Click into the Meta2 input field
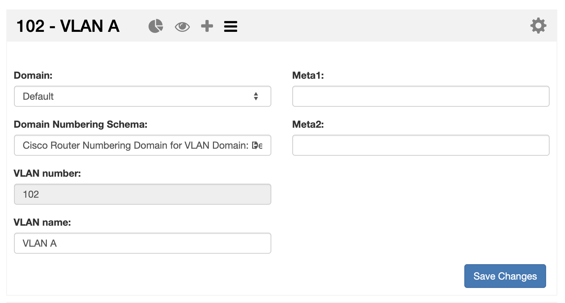565x303 pixels. [421, 145]
